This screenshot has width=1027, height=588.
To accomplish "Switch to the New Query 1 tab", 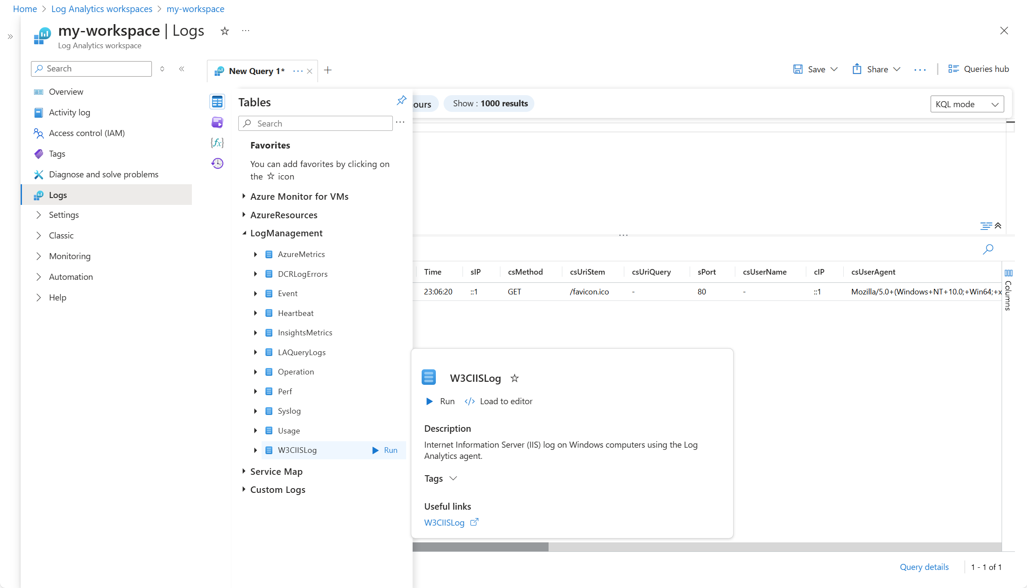I will pyautogui.click(x=256, y=71).
